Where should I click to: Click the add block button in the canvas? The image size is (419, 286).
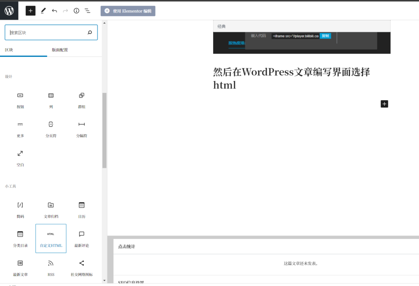click(384, 104)
